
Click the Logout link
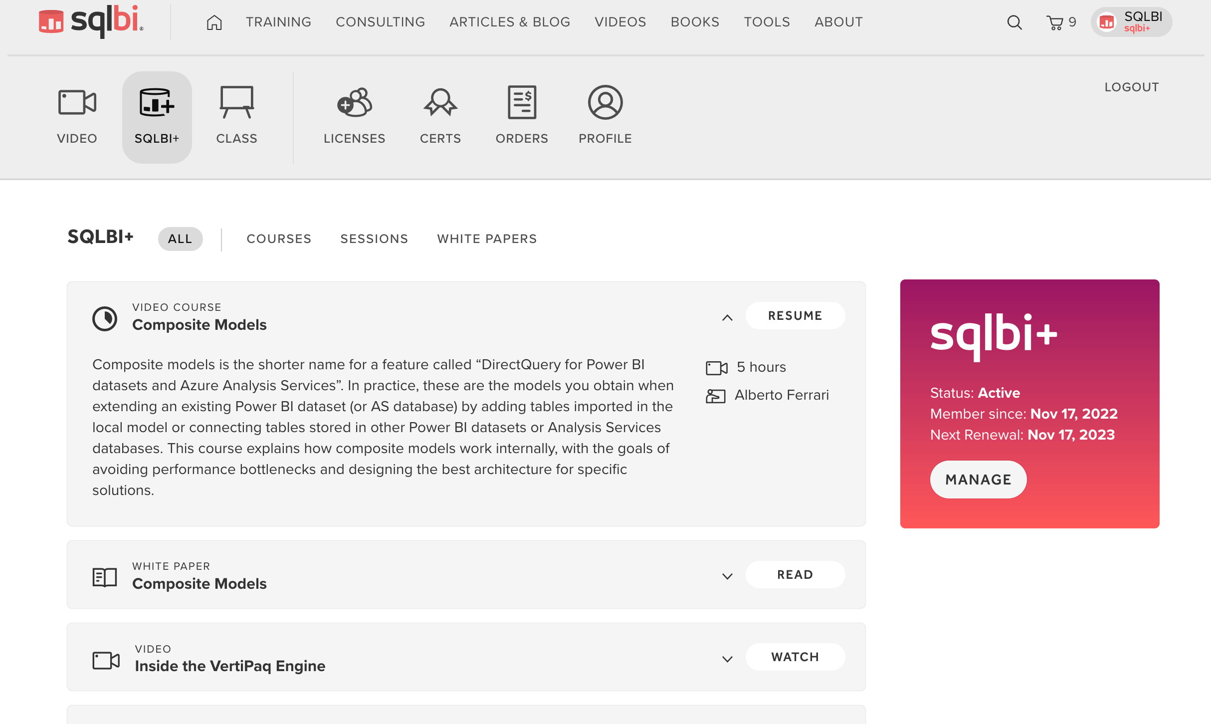click(x=1132, y=87)
